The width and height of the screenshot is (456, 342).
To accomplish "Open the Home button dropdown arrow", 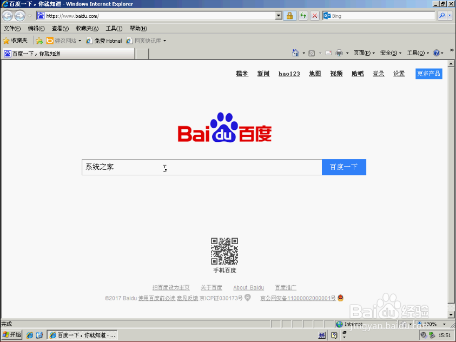I will tap(303, 53).
